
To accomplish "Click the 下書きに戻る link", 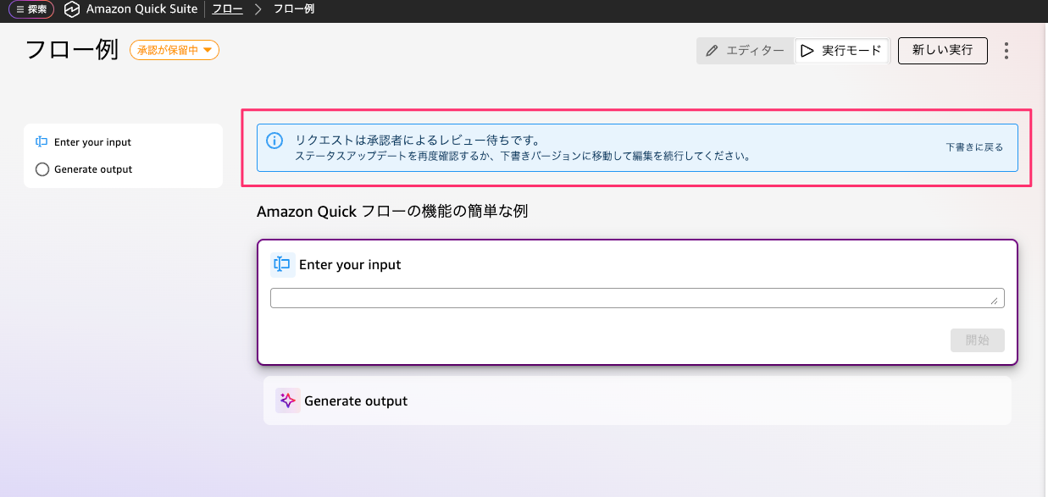I will 974,147.
